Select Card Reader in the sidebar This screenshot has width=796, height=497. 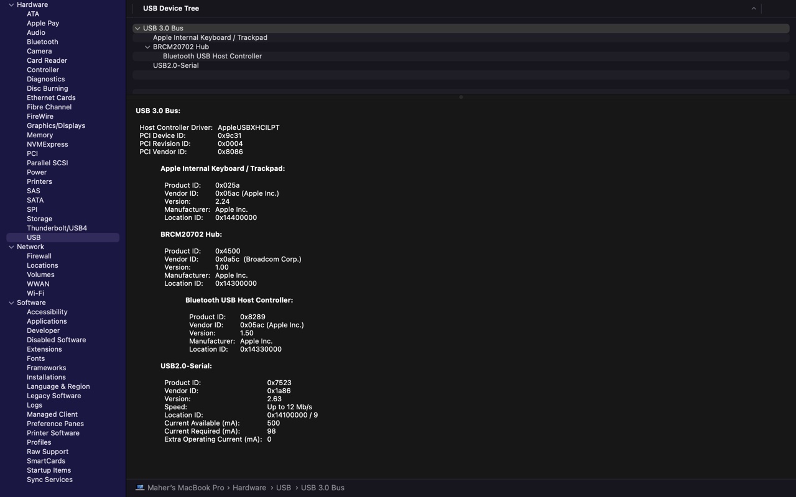click(47, 60)
